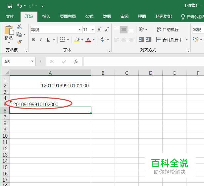Screen dimensions: 204x186
Task: Toggle underline formatting U
Action: tap(48, 40)
